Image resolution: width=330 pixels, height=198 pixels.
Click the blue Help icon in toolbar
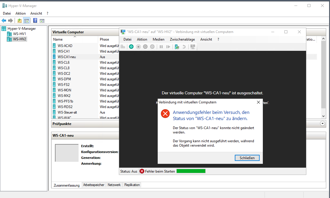point(35,21)
